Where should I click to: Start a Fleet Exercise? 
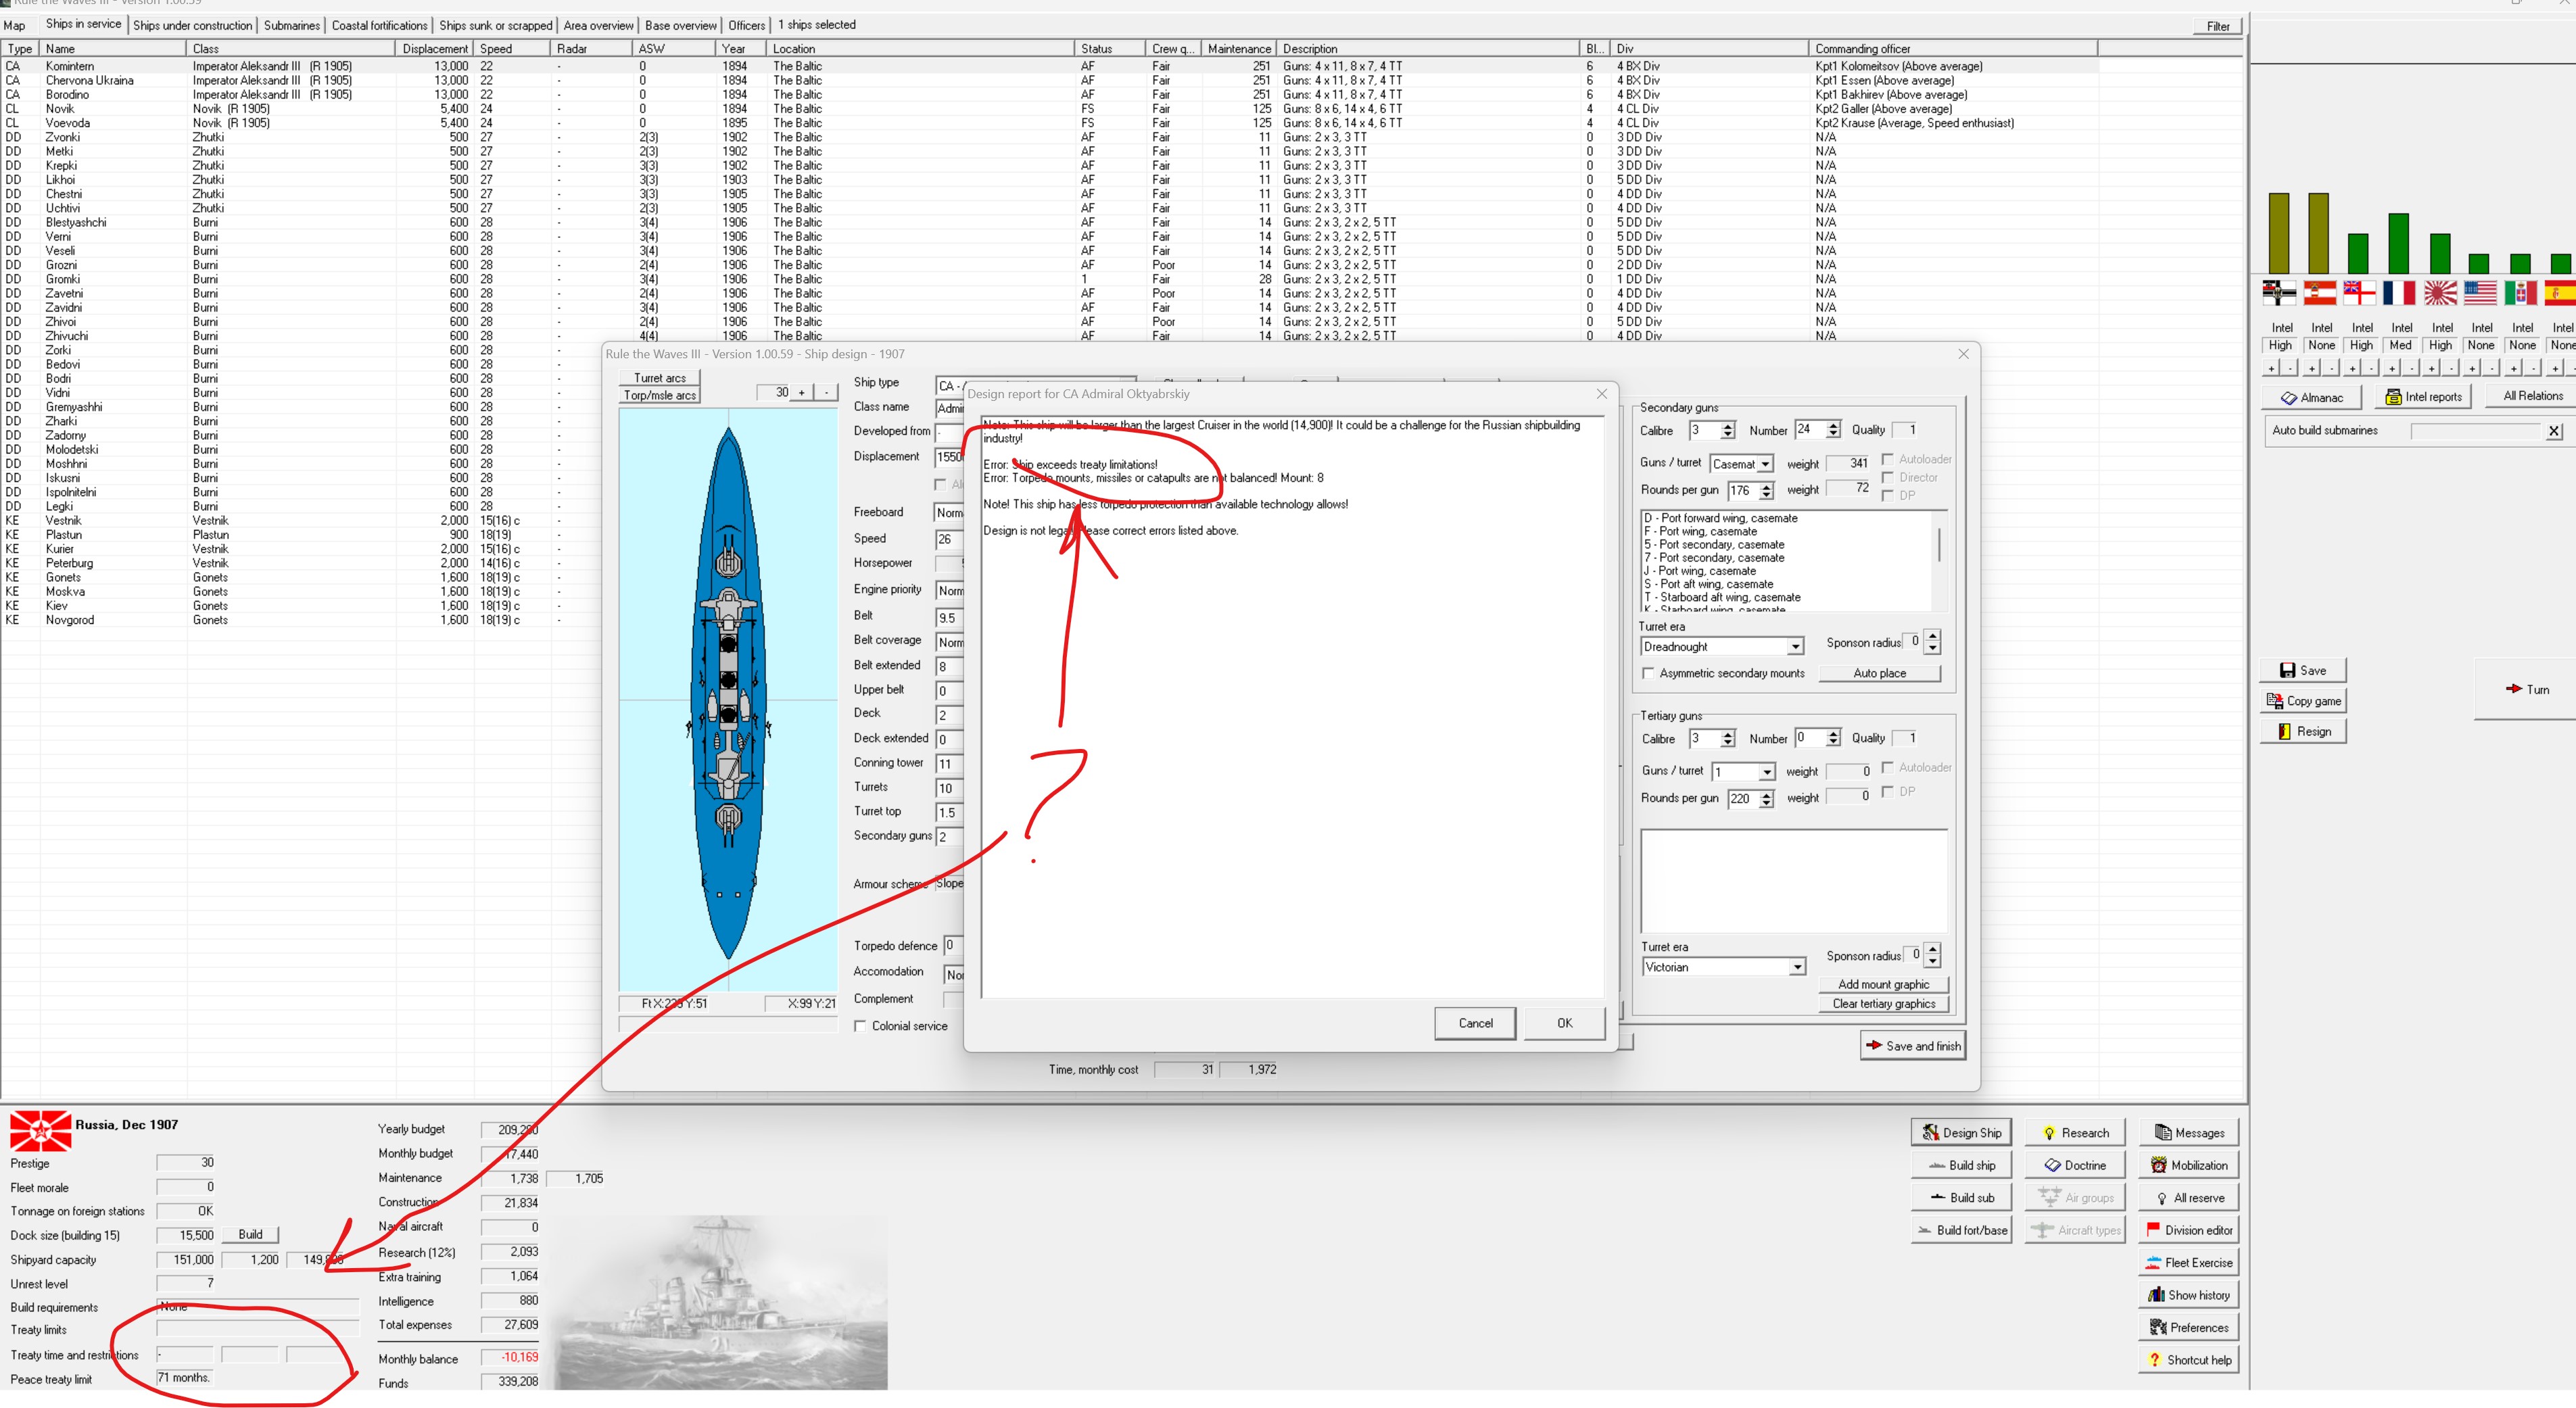tap(2188, 1262)
